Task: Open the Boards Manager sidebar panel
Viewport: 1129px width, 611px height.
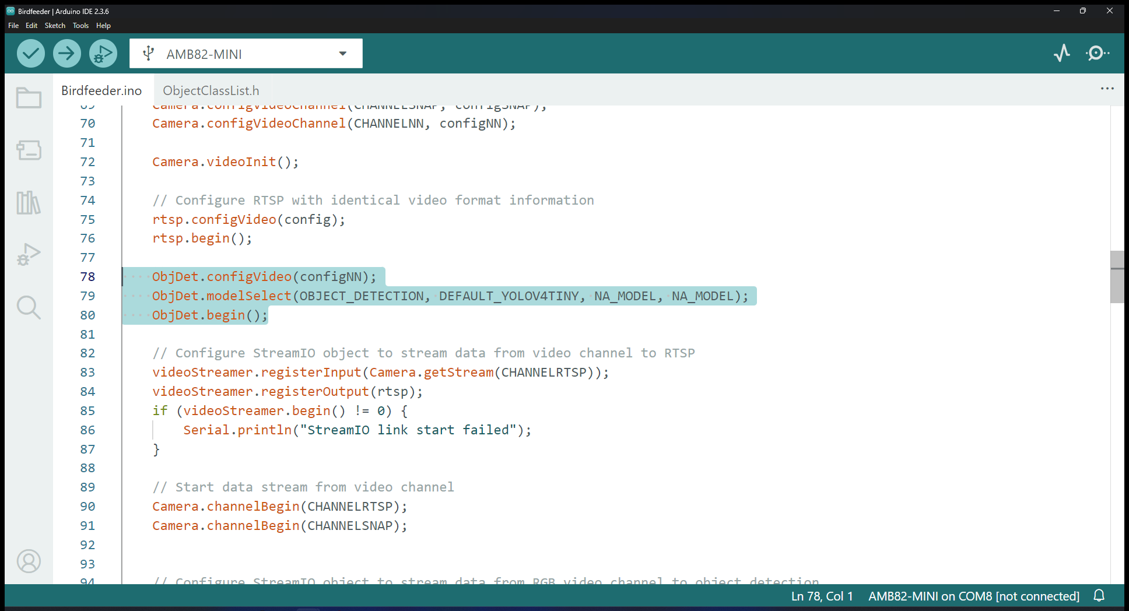Action: pyautogui.click(x=29, y=150)
